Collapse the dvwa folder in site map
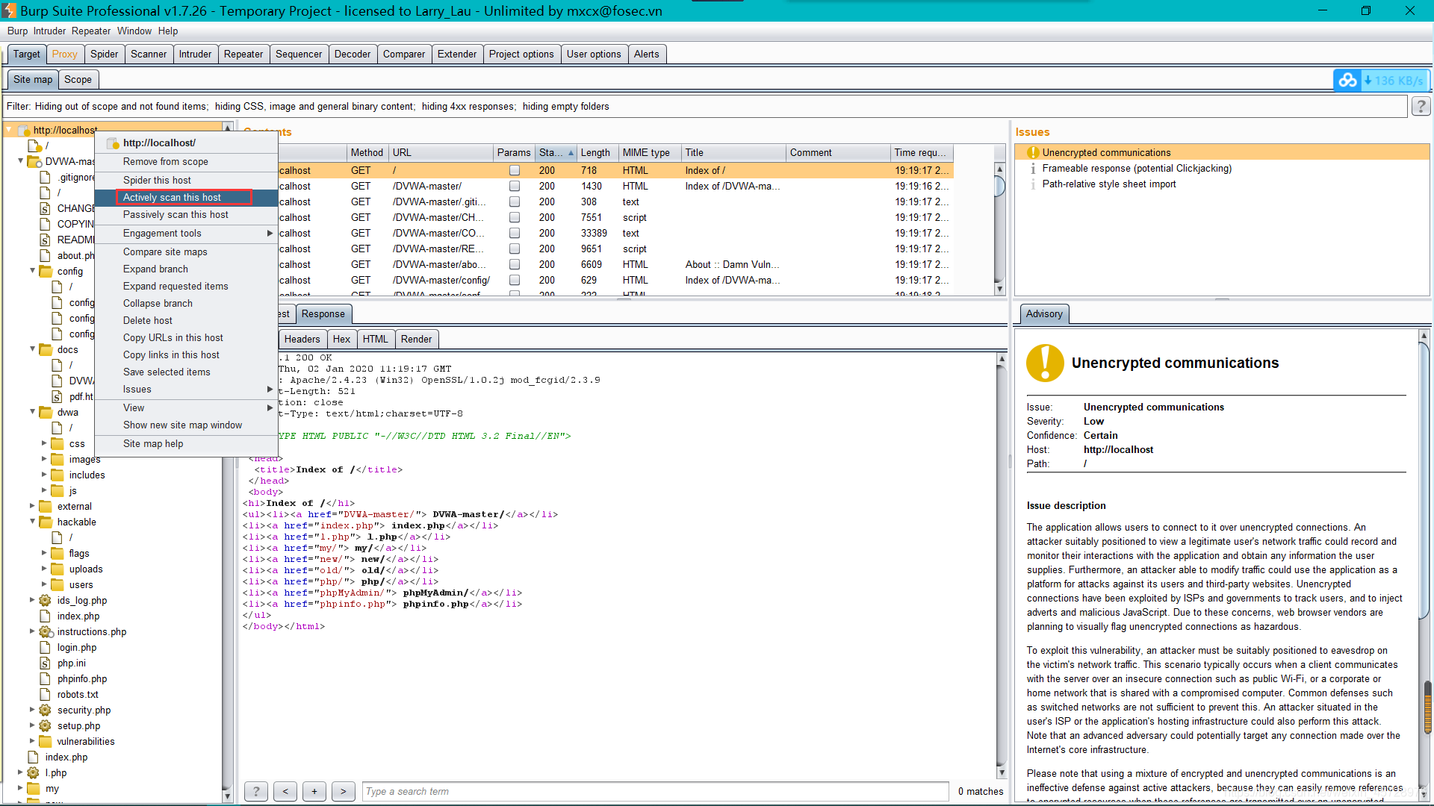This screenshot has height=806, width=1434. [x=32, y=412]
